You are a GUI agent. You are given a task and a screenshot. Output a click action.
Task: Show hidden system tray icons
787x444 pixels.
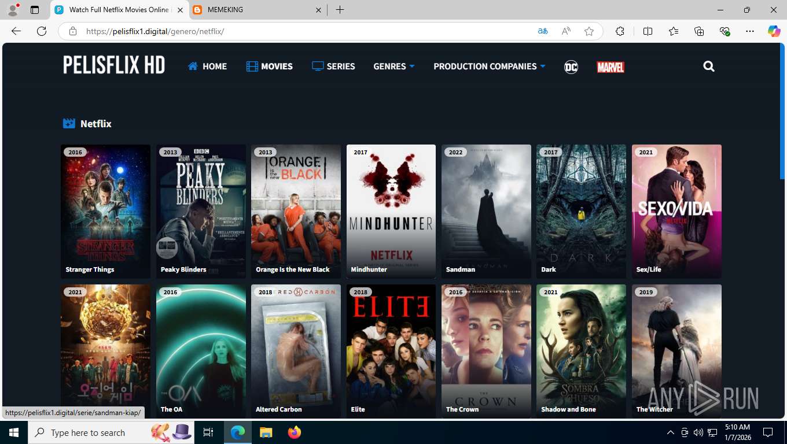click(x=671, y=432)
